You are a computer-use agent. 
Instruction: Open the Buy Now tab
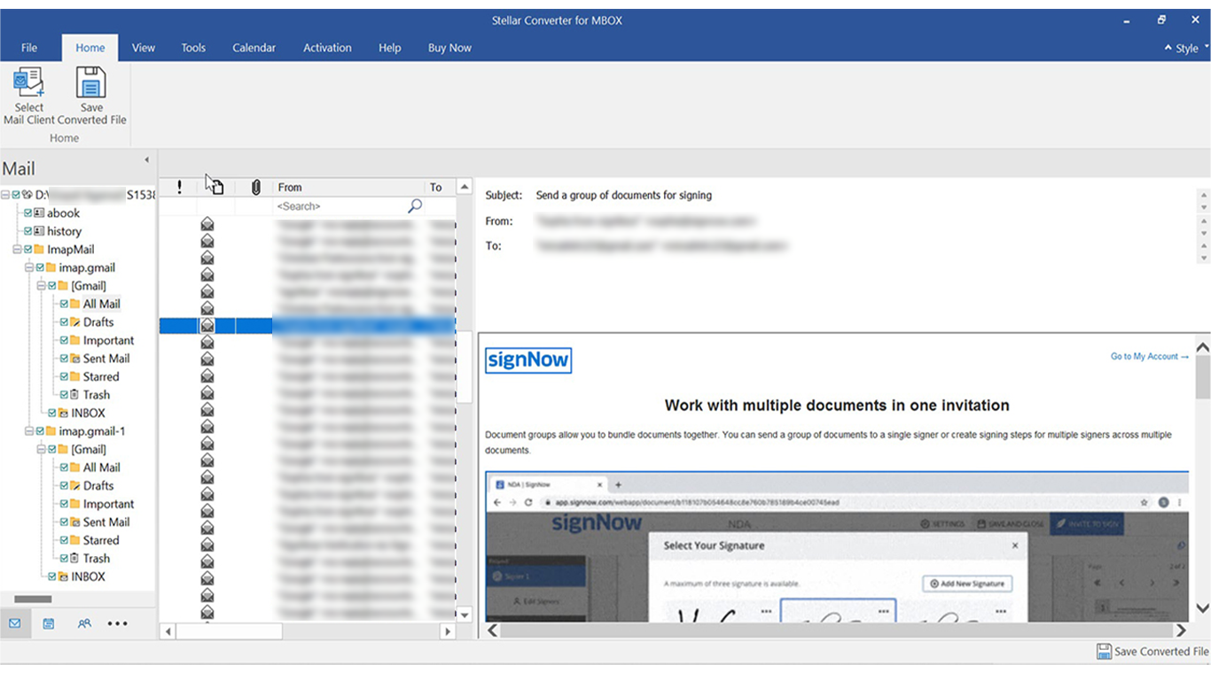pos(449,48)
